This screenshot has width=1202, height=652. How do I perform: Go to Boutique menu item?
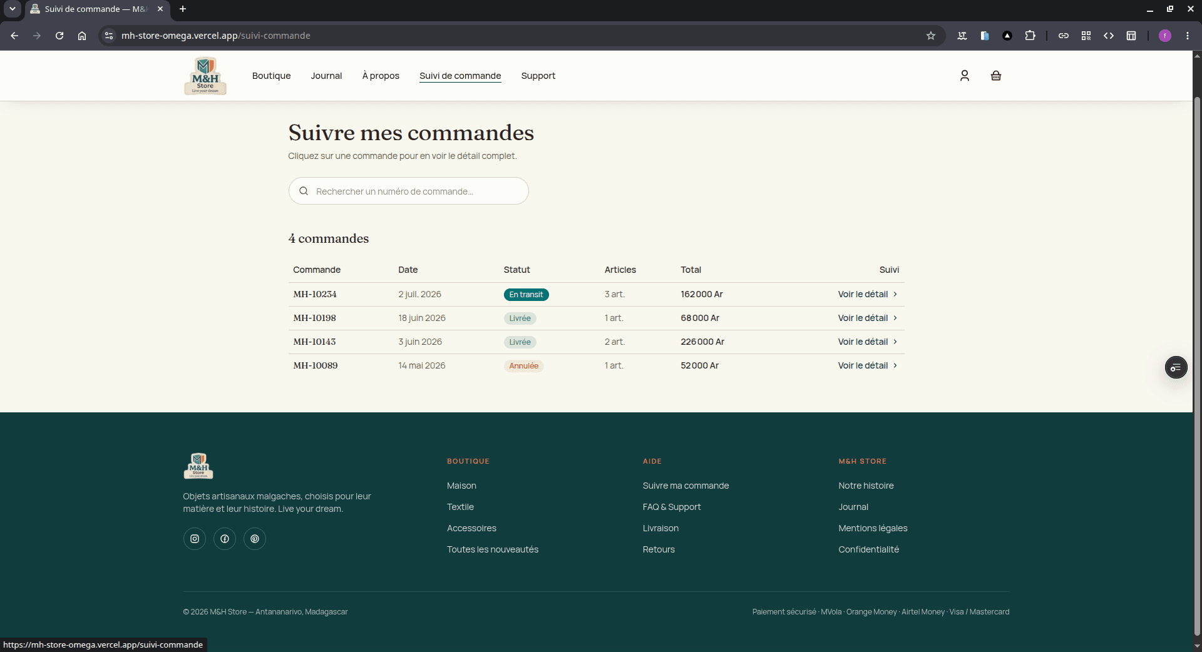pos(271,76)
